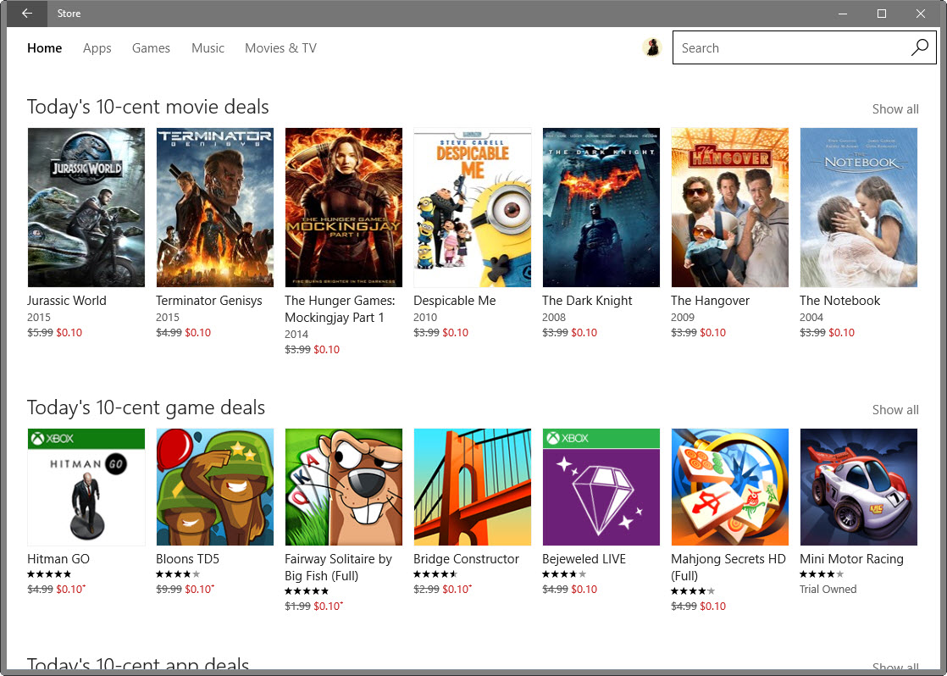Click the Hitman GO star rating
The height and width of the screenshot is (676, 947).
pos(49,573)
